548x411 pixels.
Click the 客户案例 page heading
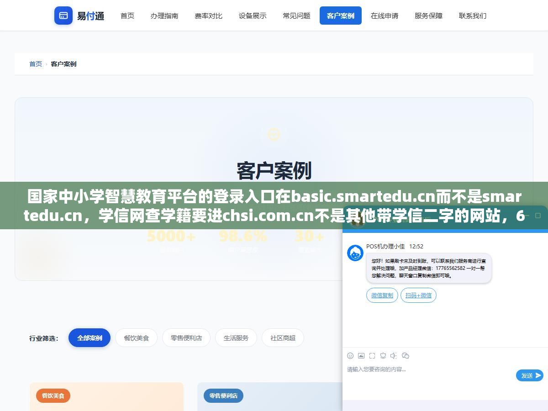tap(274, 170)
